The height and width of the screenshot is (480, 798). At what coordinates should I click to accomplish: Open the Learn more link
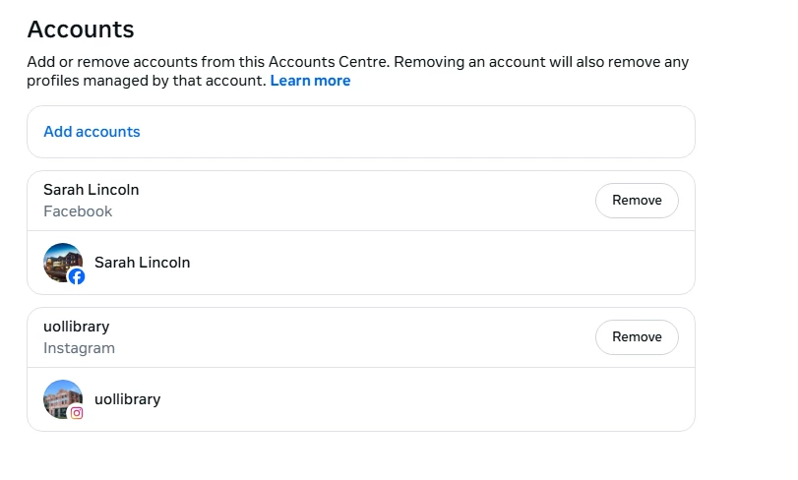[x=310, y=81]
